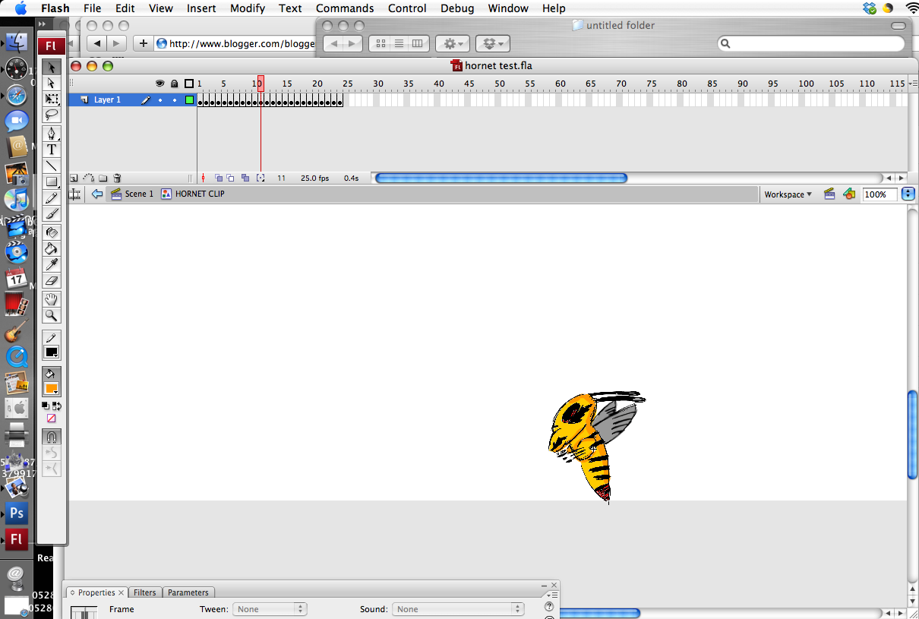Open the Workspace dropdown
Screen dimensions: 919x619
pyautogui.click(x=788, y=194)
